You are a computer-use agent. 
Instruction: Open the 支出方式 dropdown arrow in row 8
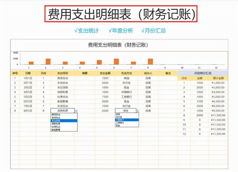tap(138, 111)
